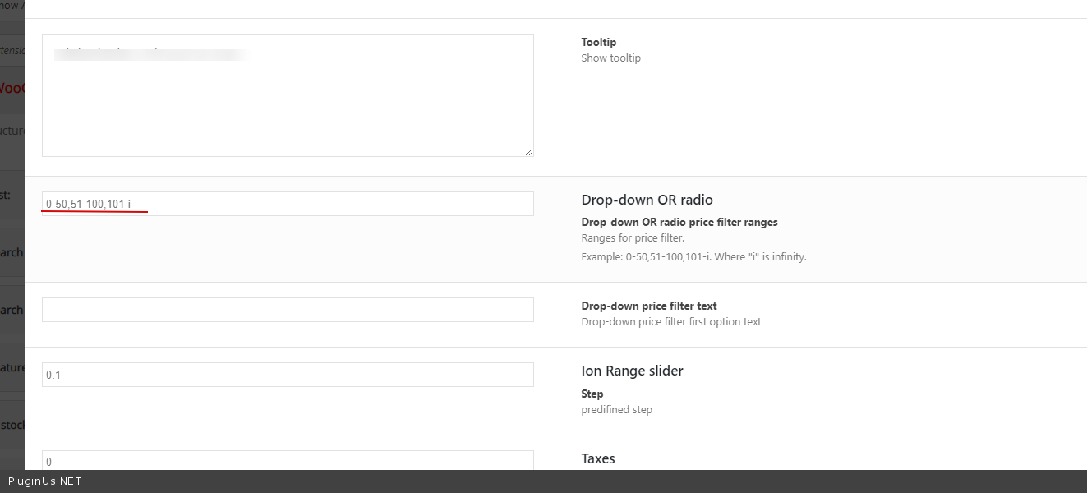Click the red WooCommerce text behind the popup
This screenshot has width=1087, height=493.
pyautogui.click(x=12, y=88)
